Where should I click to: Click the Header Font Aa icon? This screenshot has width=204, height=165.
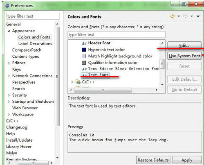coord(84,43)
